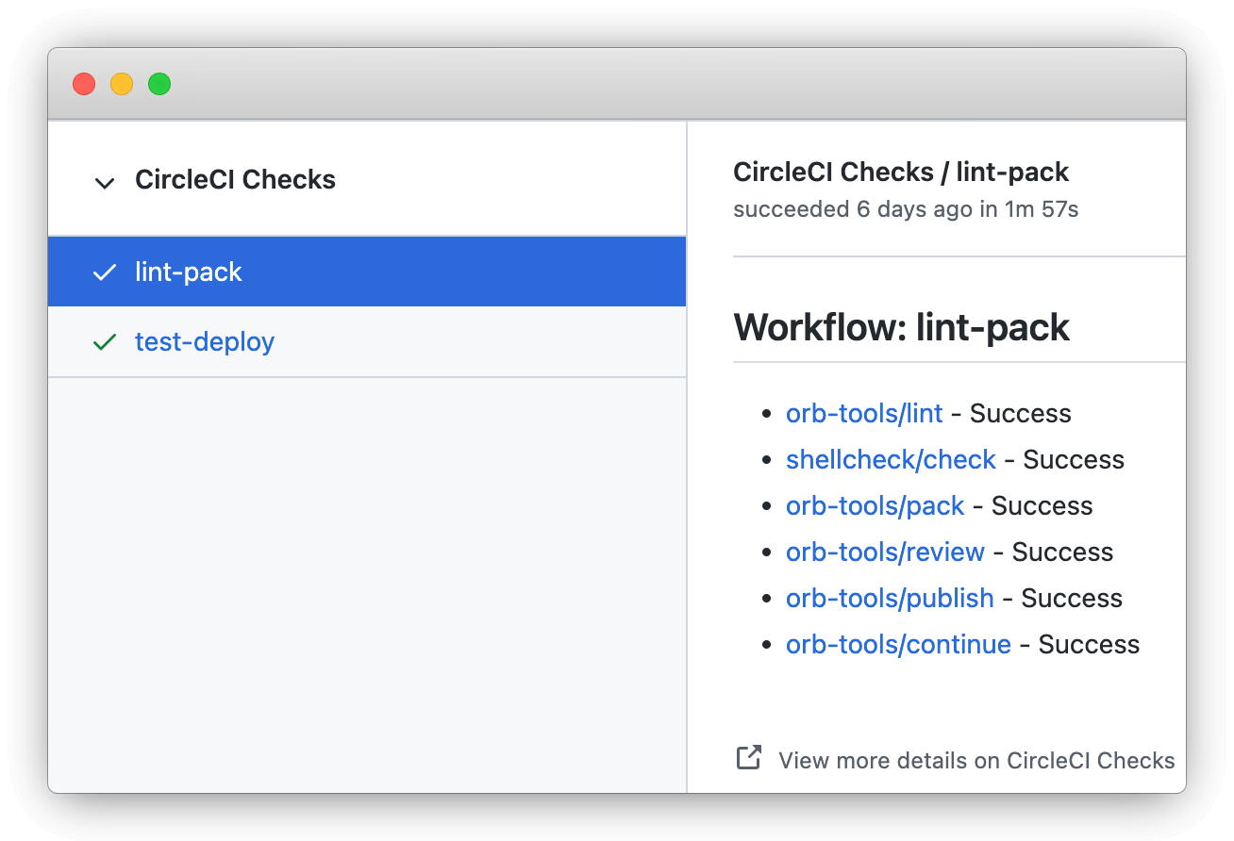Click the external link icon near View more details
The image size is (1234, 841).
[x=749, y=757]
